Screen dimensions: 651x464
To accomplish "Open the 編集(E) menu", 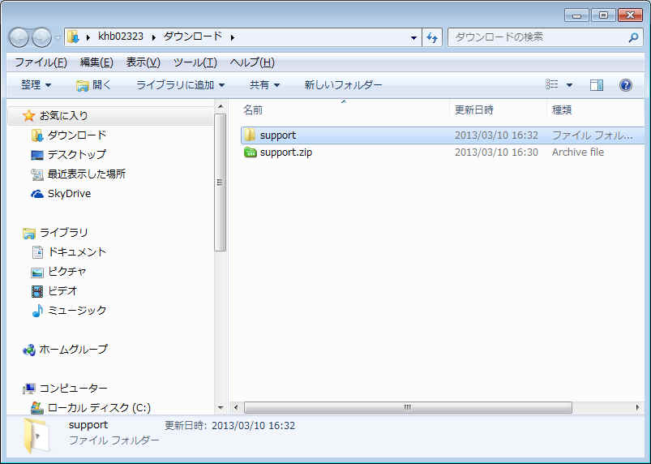I will [x=96, y=62].
